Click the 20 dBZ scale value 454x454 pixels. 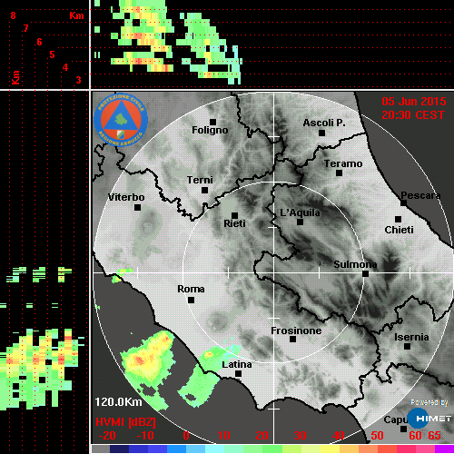pos(262,436)
